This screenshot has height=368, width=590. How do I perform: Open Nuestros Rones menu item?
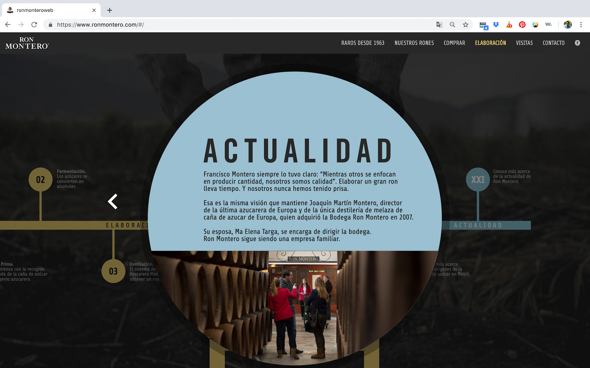pyautogui.click(x=414, y=43)
